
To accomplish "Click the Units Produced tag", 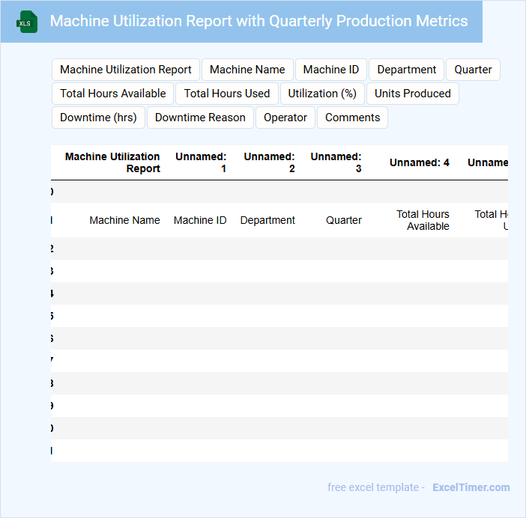I will [x=412, y=94].
